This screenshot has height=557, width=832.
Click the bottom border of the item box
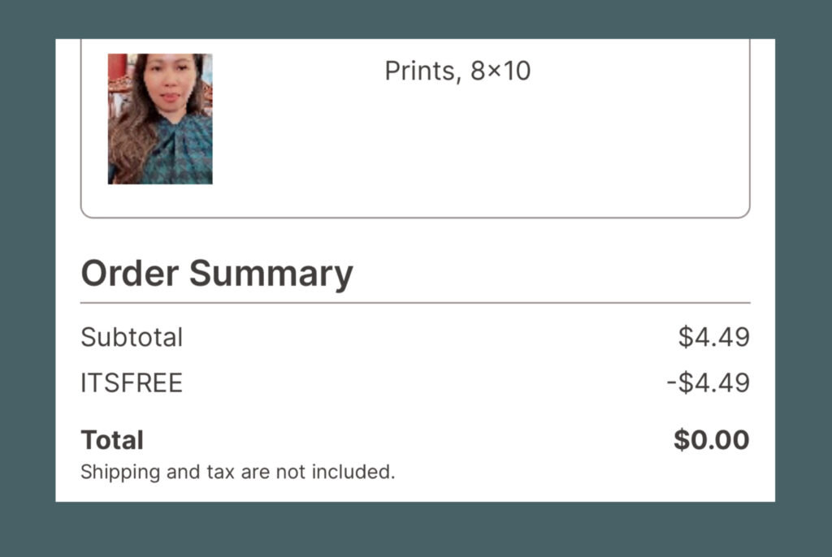pyautogui.click(x=415, y=217)
